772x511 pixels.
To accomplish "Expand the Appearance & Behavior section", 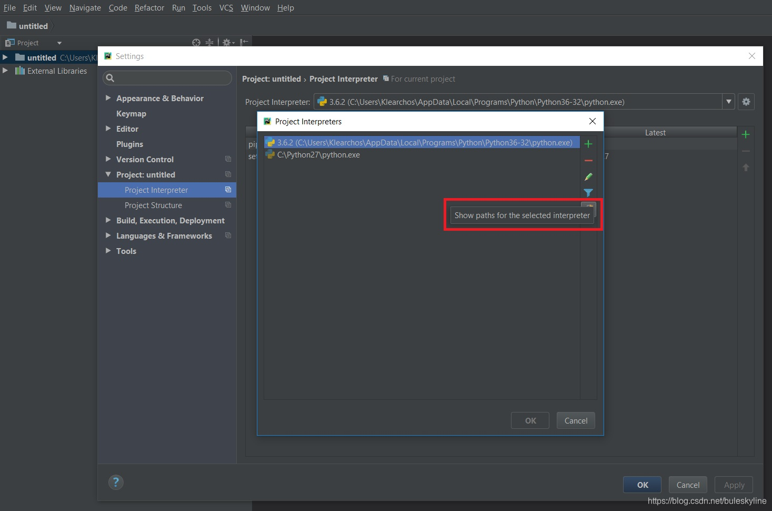I will (108, 98).
